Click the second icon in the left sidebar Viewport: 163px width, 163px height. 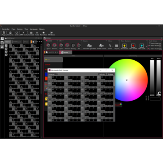coord(2,43)
